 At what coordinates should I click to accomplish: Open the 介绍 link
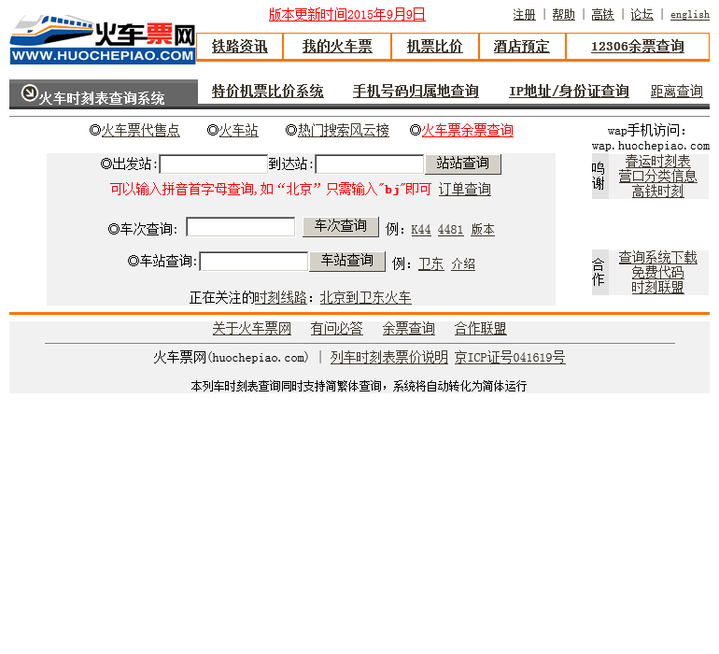point(463,263)
